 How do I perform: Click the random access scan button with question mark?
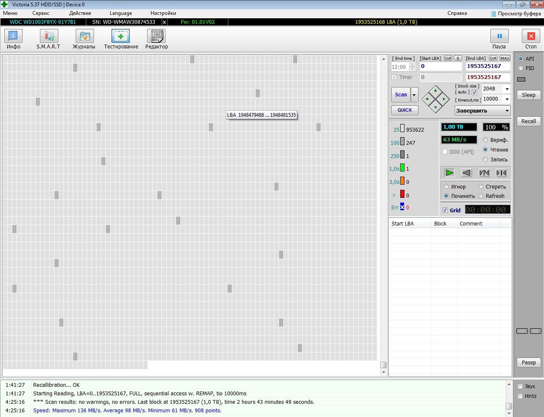(484, 173)
